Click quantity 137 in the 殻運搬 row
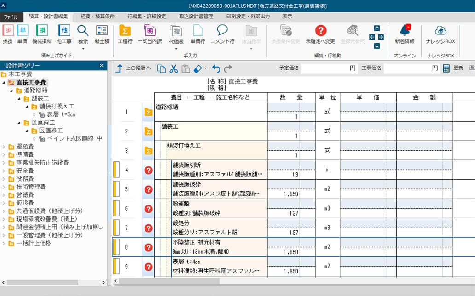475x296 pixels. 294,213
